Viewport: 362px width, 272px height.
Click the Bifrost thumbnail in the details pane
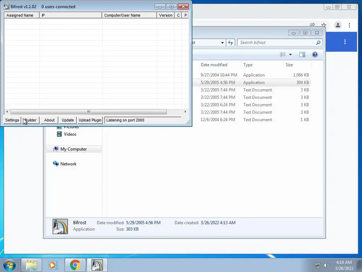coord(60,226)
